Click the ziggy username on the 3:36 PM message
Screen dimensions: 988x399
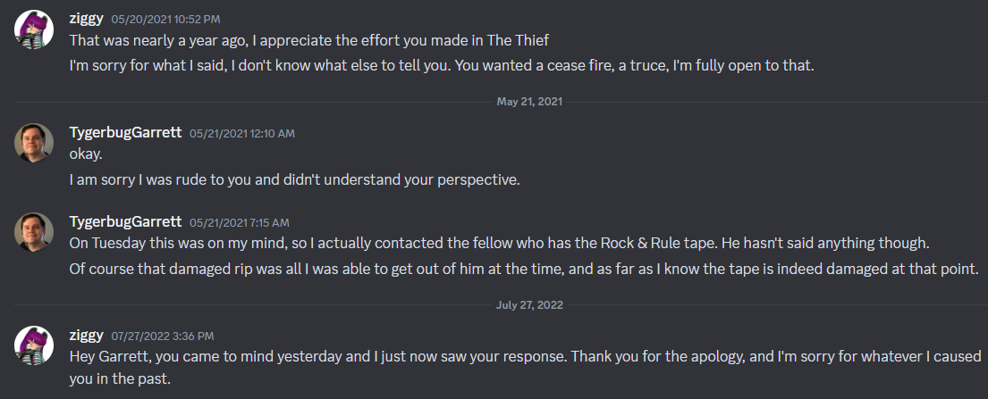pyautogui.click(x=87, y=336)
